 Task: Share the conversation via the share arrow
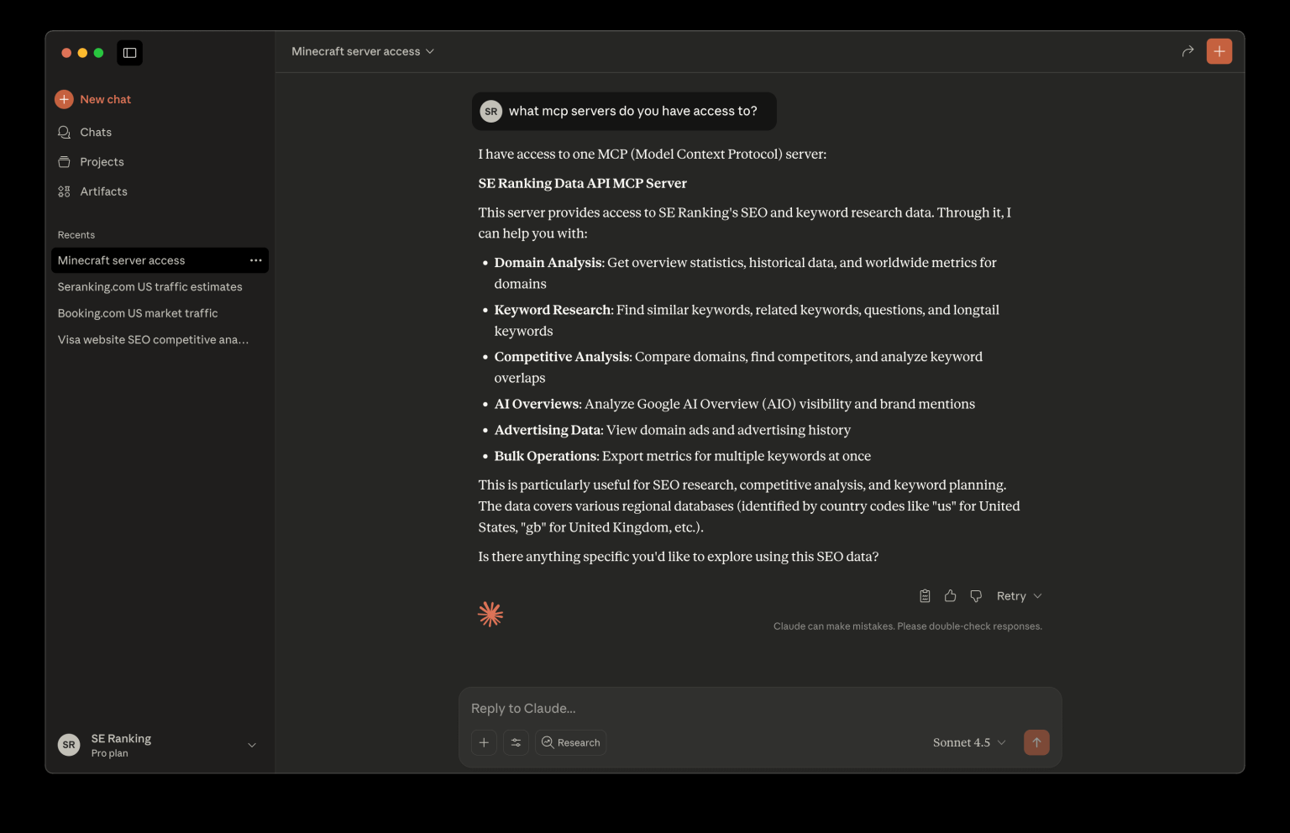click(x=1188, y=51)
